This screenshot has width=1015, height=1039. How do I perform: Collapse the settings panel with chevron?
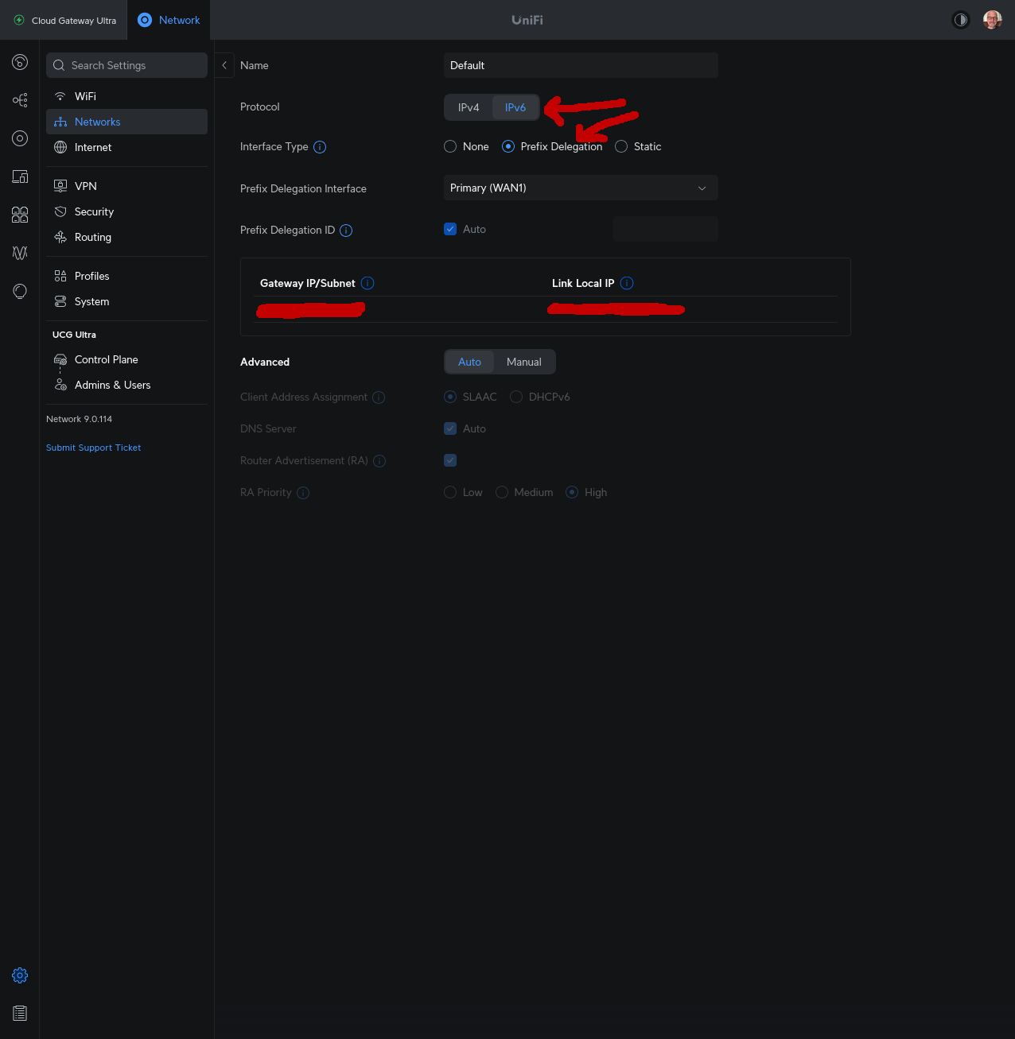click(x=224, y=65)
